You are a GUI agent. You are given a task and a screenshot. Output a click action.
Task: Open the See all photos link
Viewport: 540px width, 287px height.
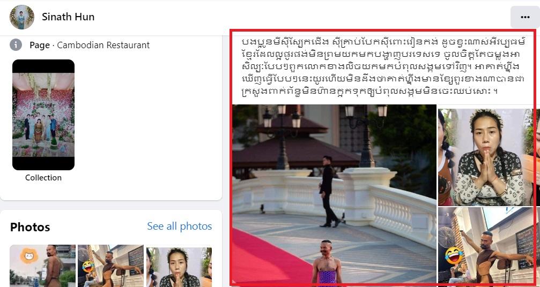click(x=180, y=226)
